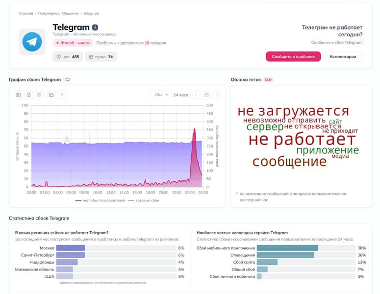Click the tag невозможно отправить in the cloud
Screen dimensions: 380x294
[284, 120]
